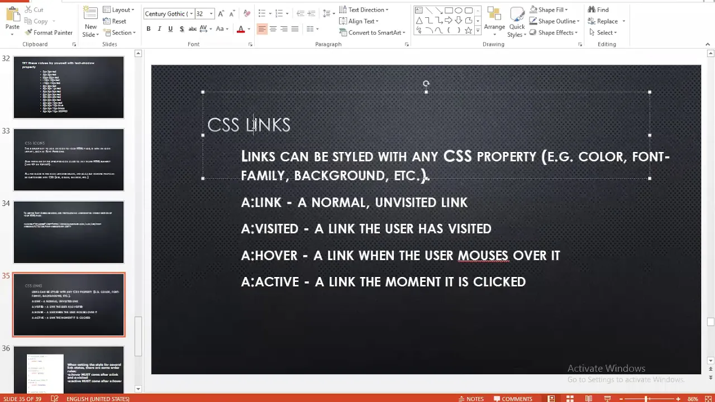This screenshot has width=715, height=402.
Task: Select the isosceles triangle shape
Action: [x=418, y=21]
